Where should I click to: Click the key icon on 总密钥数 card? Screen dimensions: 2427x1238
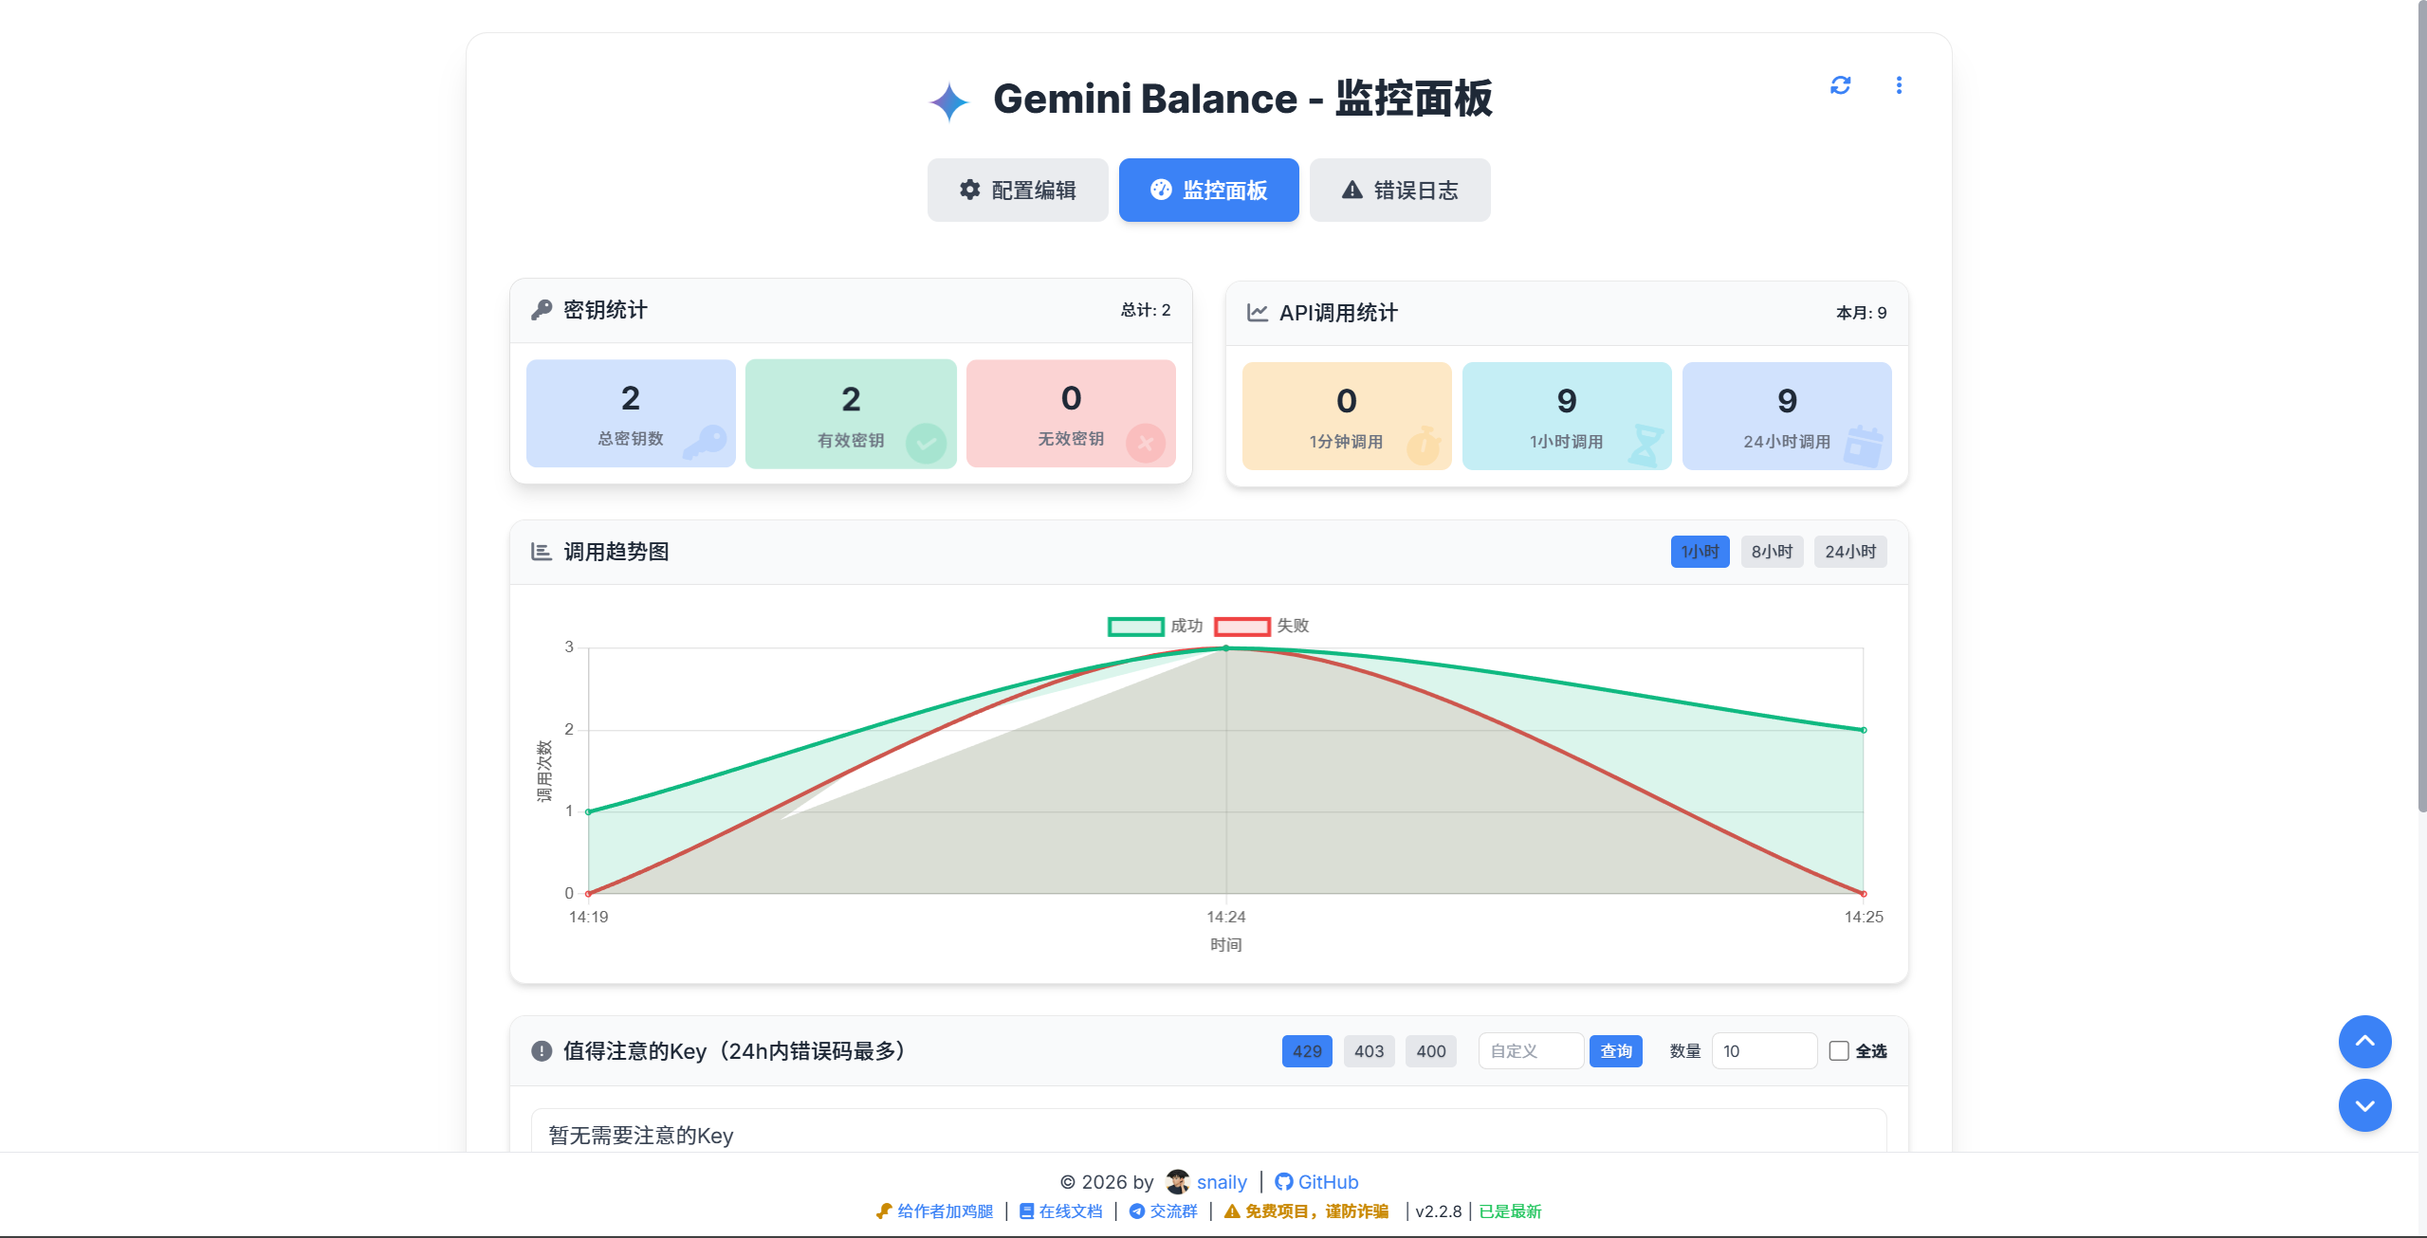coord(705,442)
